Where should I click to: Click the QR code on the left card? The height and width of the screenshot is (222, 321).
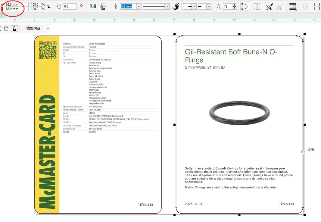pyautogui.click(x=48, y=50)
